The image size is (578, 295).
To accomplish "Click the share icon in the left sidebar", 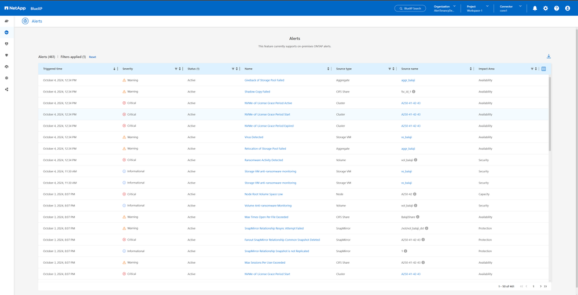I will point(7,89).
